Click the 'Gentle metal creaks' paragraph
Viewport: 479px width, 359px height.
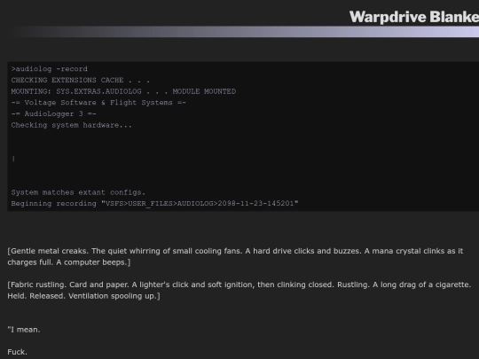(x=235, y=257)
